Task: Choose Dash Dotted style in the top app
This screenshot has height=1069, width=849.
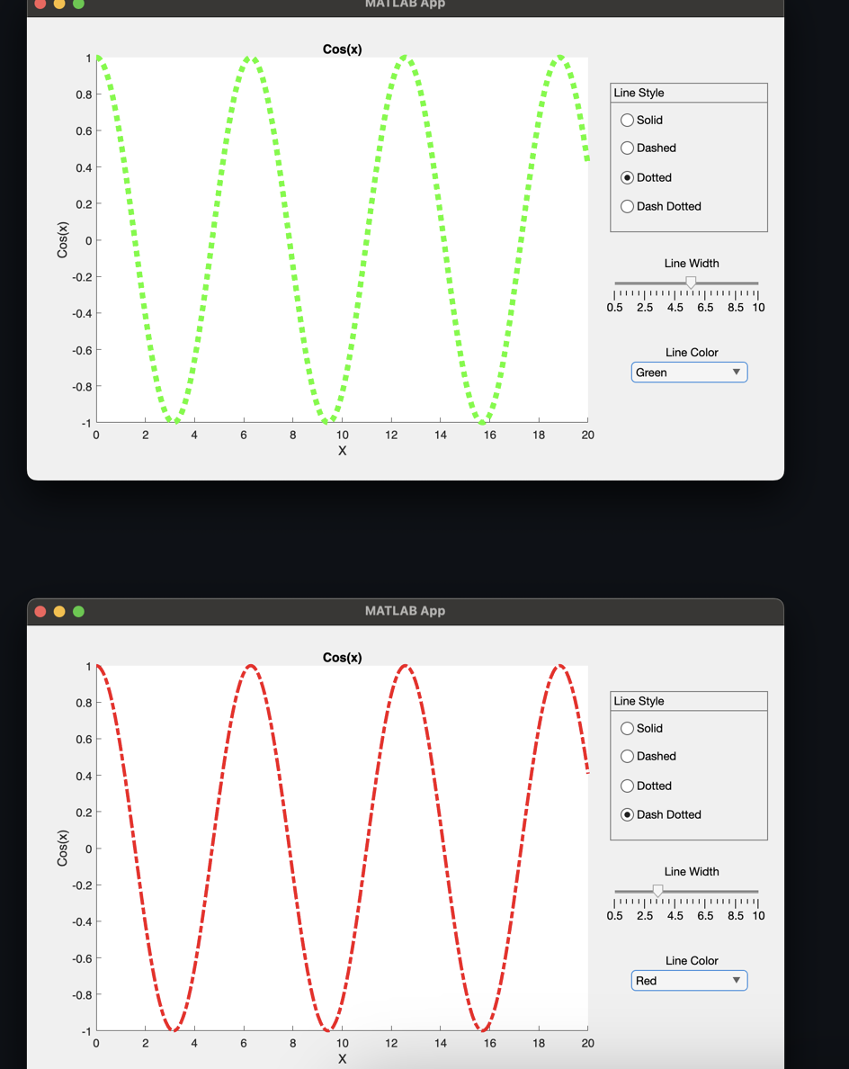Action: (x=627, y=206)
